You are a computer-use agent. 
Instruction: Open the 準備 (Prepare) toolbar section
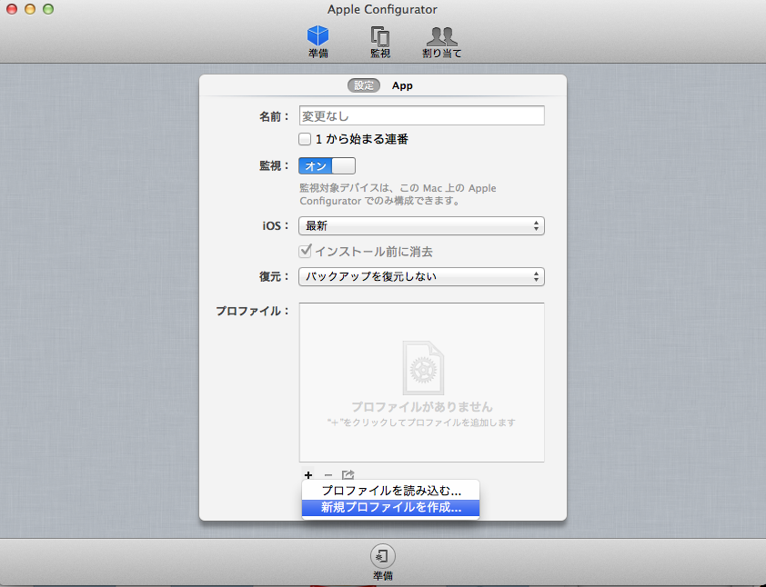point(317,42)
